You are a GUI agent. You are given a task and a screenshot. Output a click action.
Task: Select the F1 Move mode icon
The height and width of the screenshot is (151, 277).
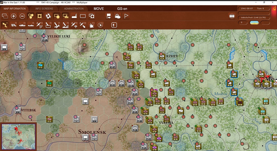[5, 25]
